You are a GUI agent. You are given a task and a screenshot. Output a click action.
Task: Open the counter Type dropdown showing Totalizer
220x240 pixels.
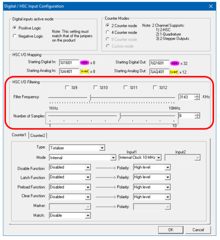click(77, 148)
